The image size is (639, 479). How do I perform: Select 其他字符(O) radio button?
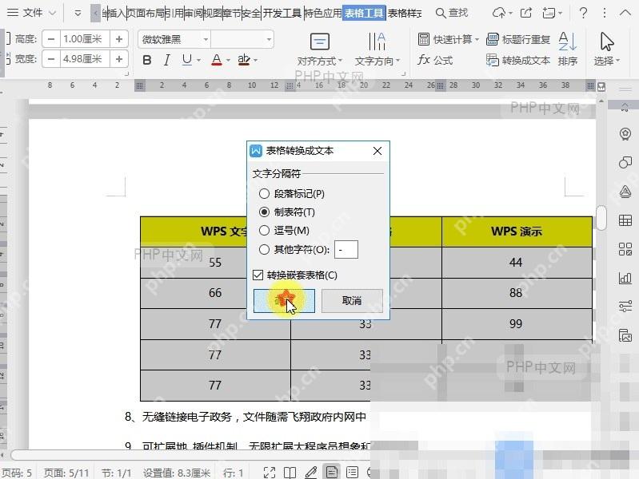[x=264, y=249]
